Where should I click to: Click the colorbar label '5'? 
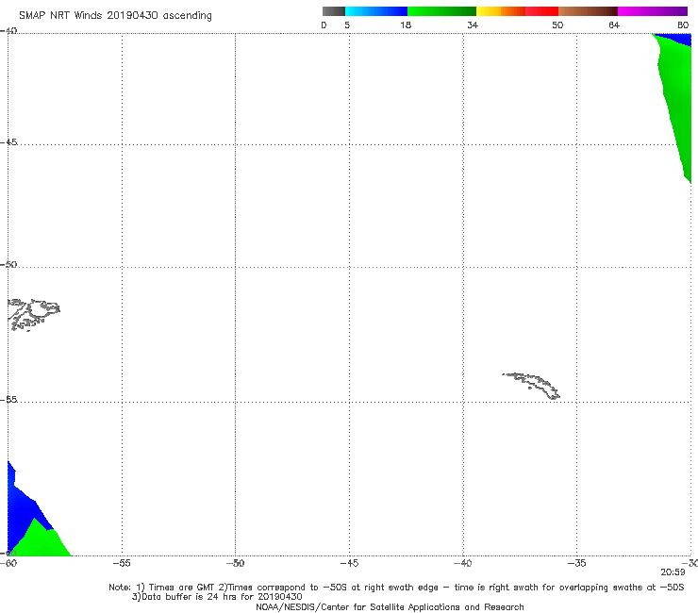tap(347, 25)
